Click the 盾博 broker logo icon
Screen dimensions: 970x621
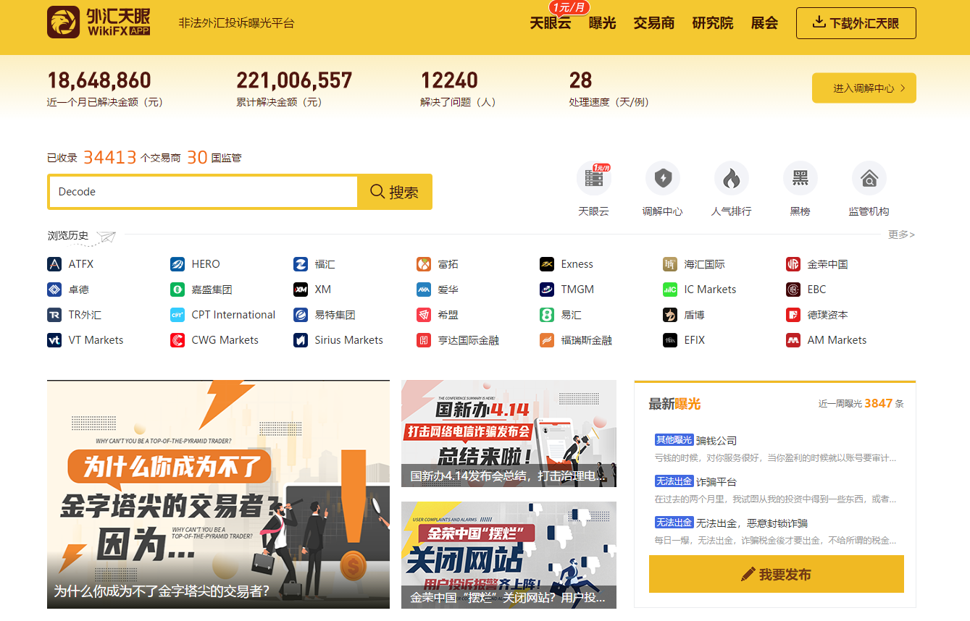(670, 315)
